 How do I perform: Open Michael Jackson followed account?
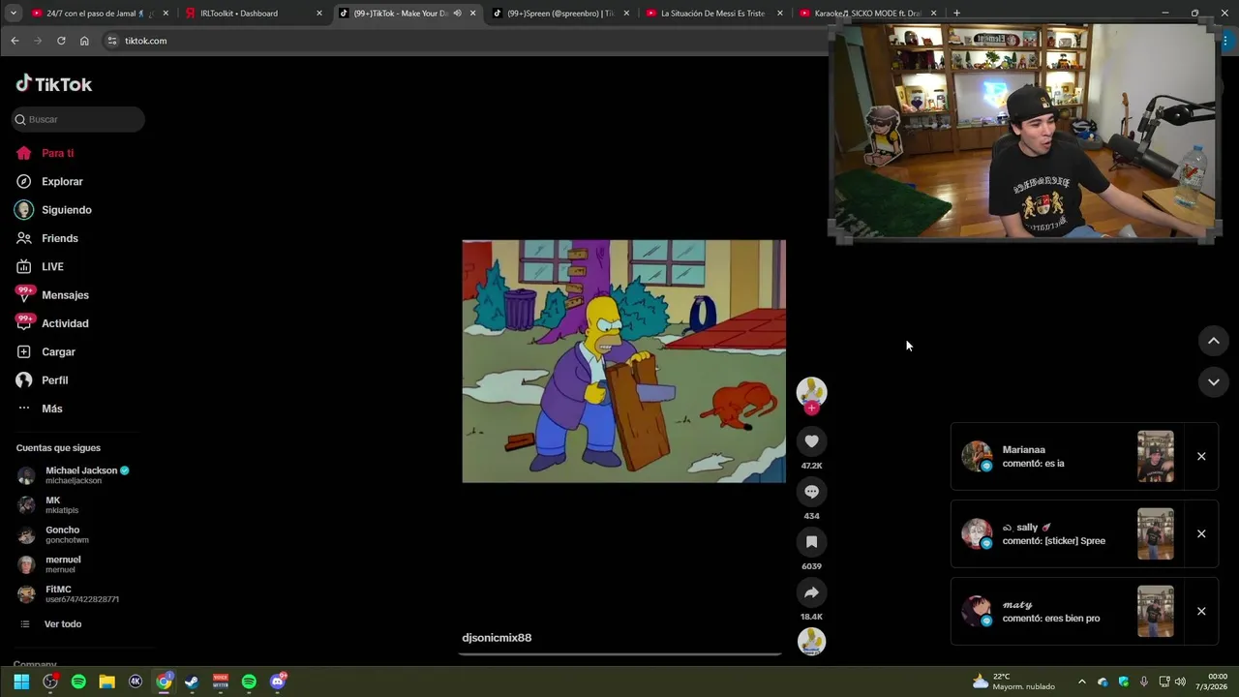point(74,475)
